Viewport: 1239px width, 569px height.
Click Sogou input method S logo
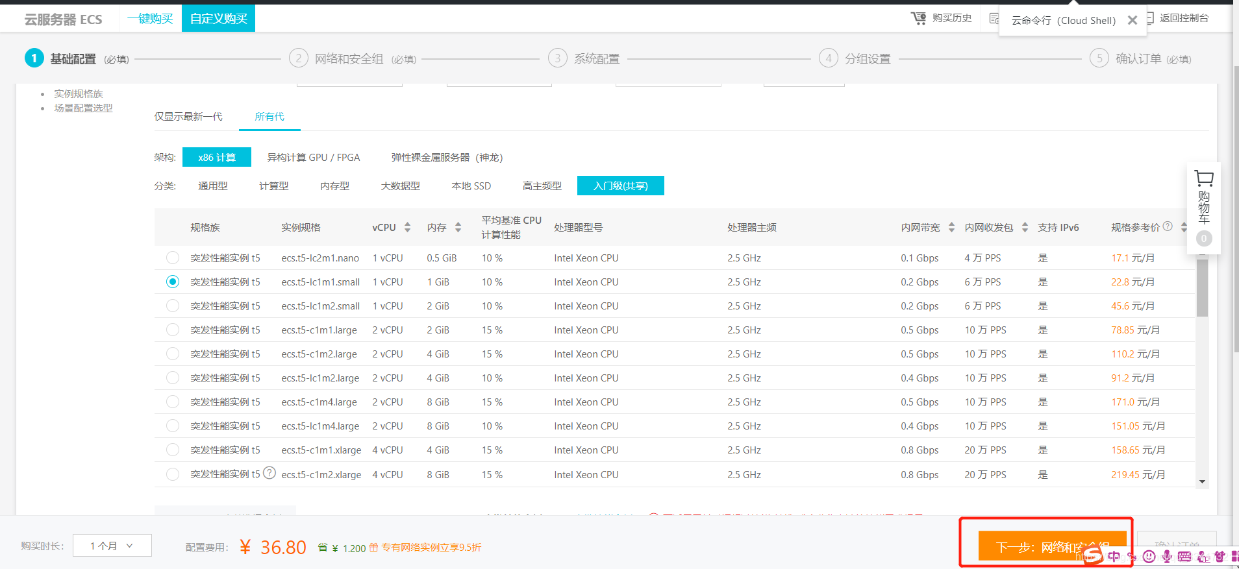click(x=1092, y=555)
